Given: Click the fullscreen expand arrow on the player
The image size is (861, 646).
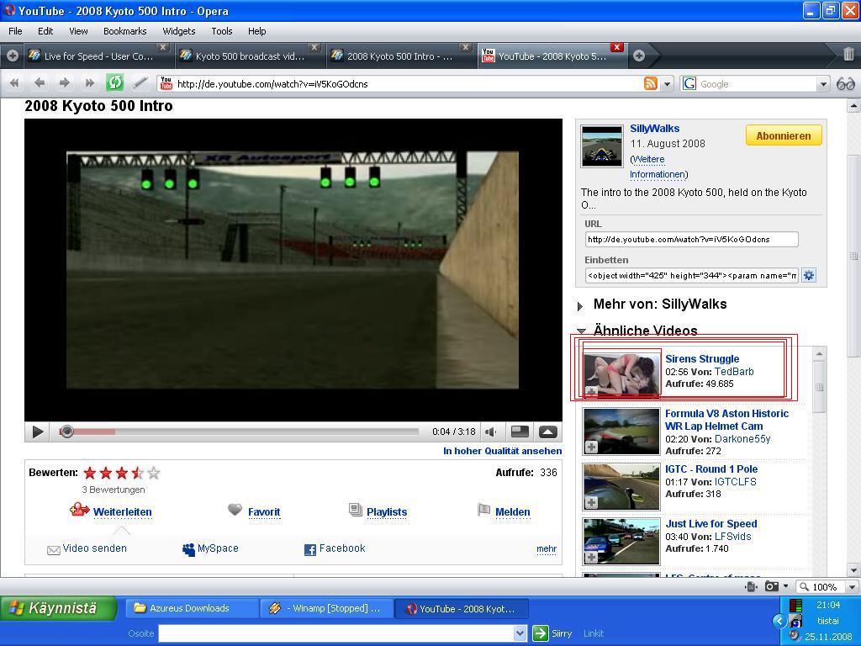Looking at the screenshot, I should pyautogui.click(x=548, y=432).
